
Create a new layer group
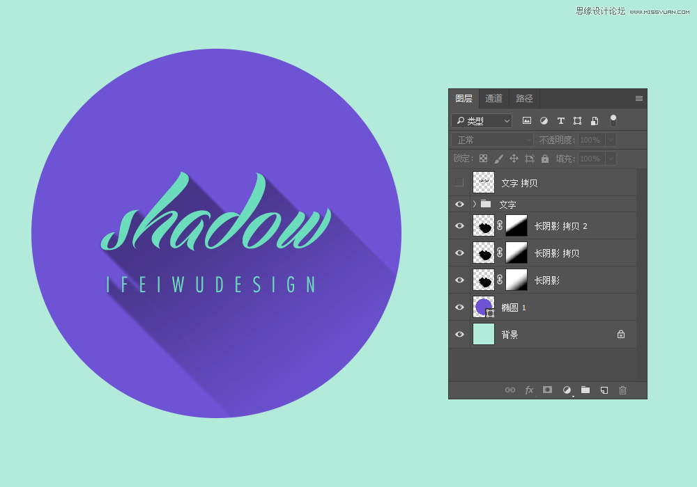tap(585, 390)
